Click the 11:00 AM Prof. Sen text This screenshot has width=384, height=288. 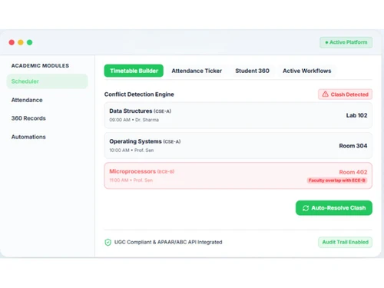point(131,180)
